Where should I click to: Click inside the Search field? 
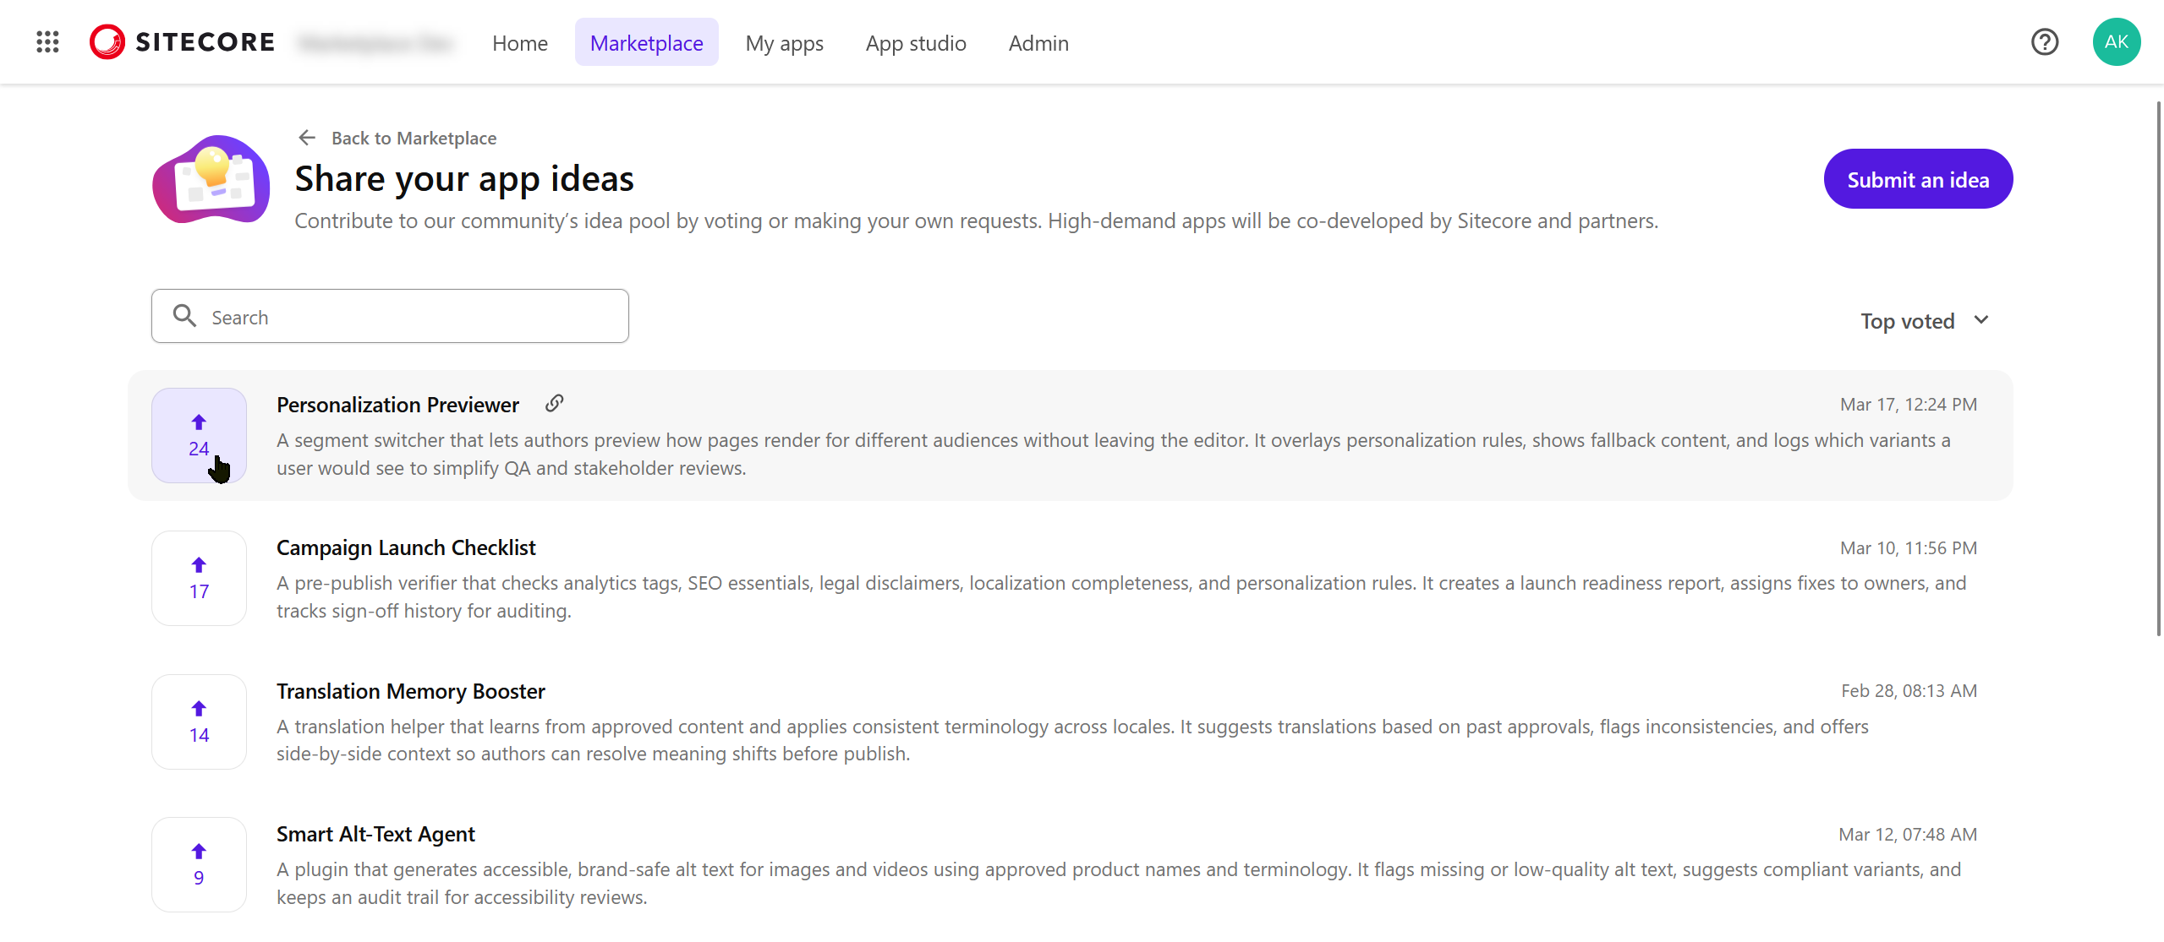pyautogui.click(x=389, y=316)
